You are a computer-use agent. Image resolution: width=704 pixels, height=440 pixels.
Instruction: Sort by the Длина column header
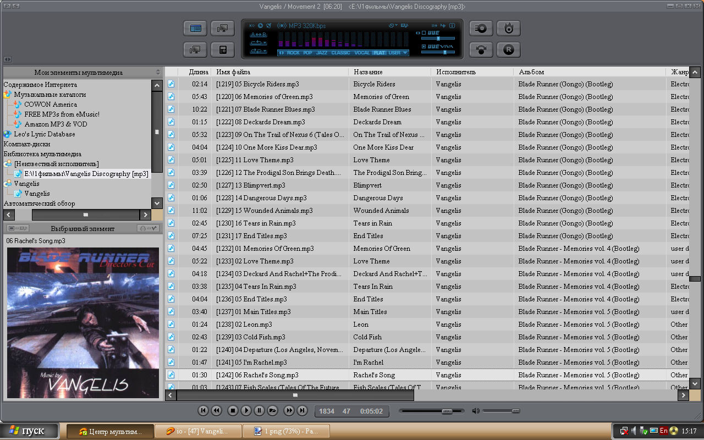(x=195, y=72)
